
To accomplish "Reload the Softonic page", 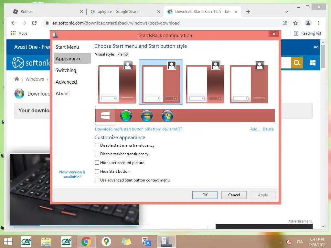I will [x=34, y=23].
